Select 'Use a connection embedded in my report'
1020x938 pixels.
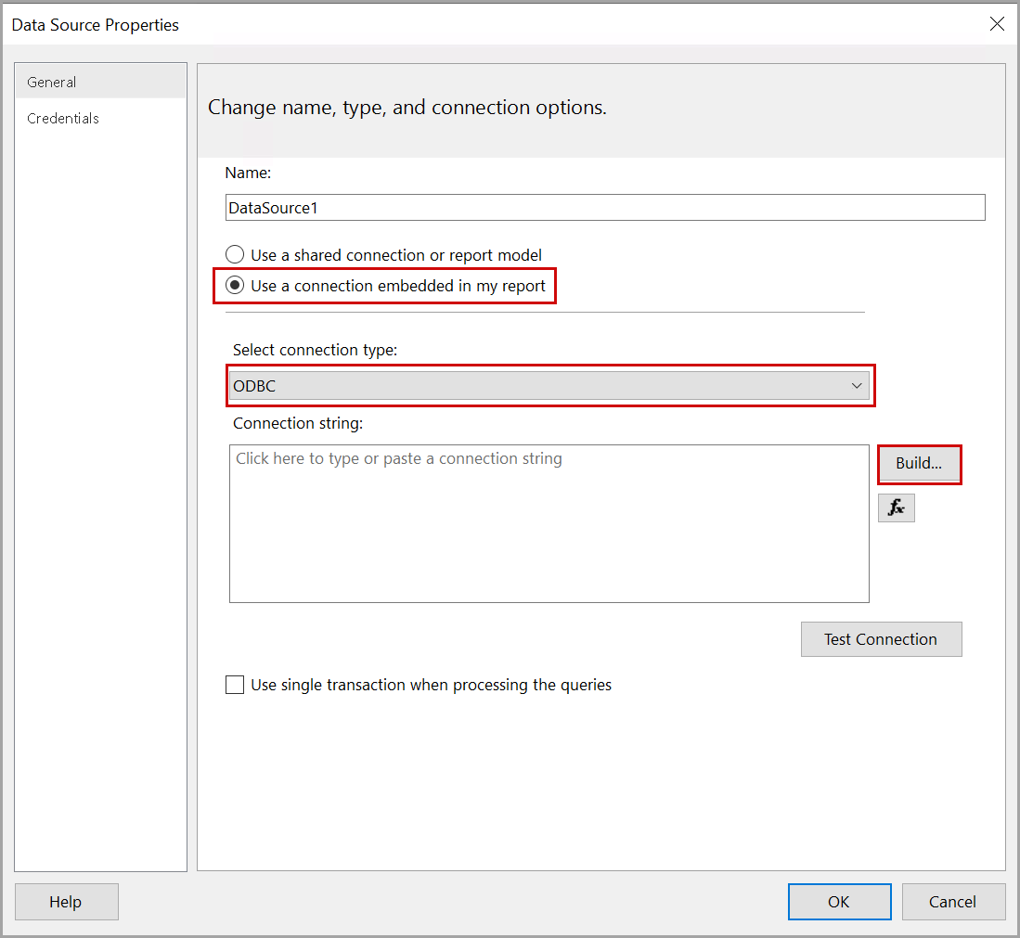tap(236, 286)
